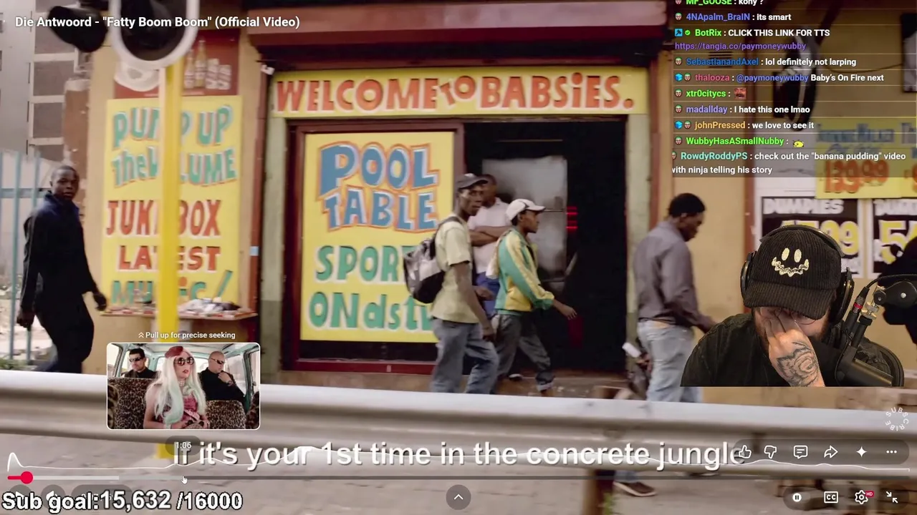The image size is (917, 515).
Task: Click xtr0citycs username in chat
Action: pyautogui.click(x=706, y=94)
